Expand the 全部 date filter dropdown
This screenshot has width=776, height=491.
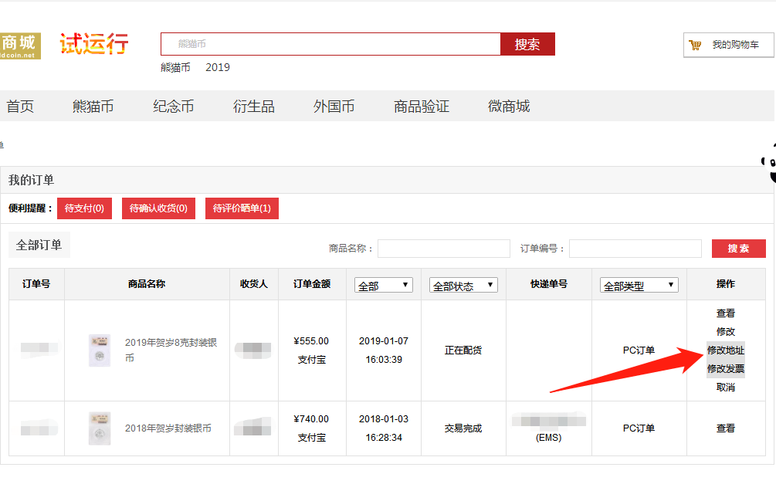click(384, 286)
